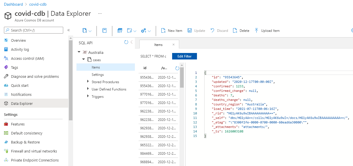Select first row with id 977016...
353x166 pixels.
click(x=158, y=94)
